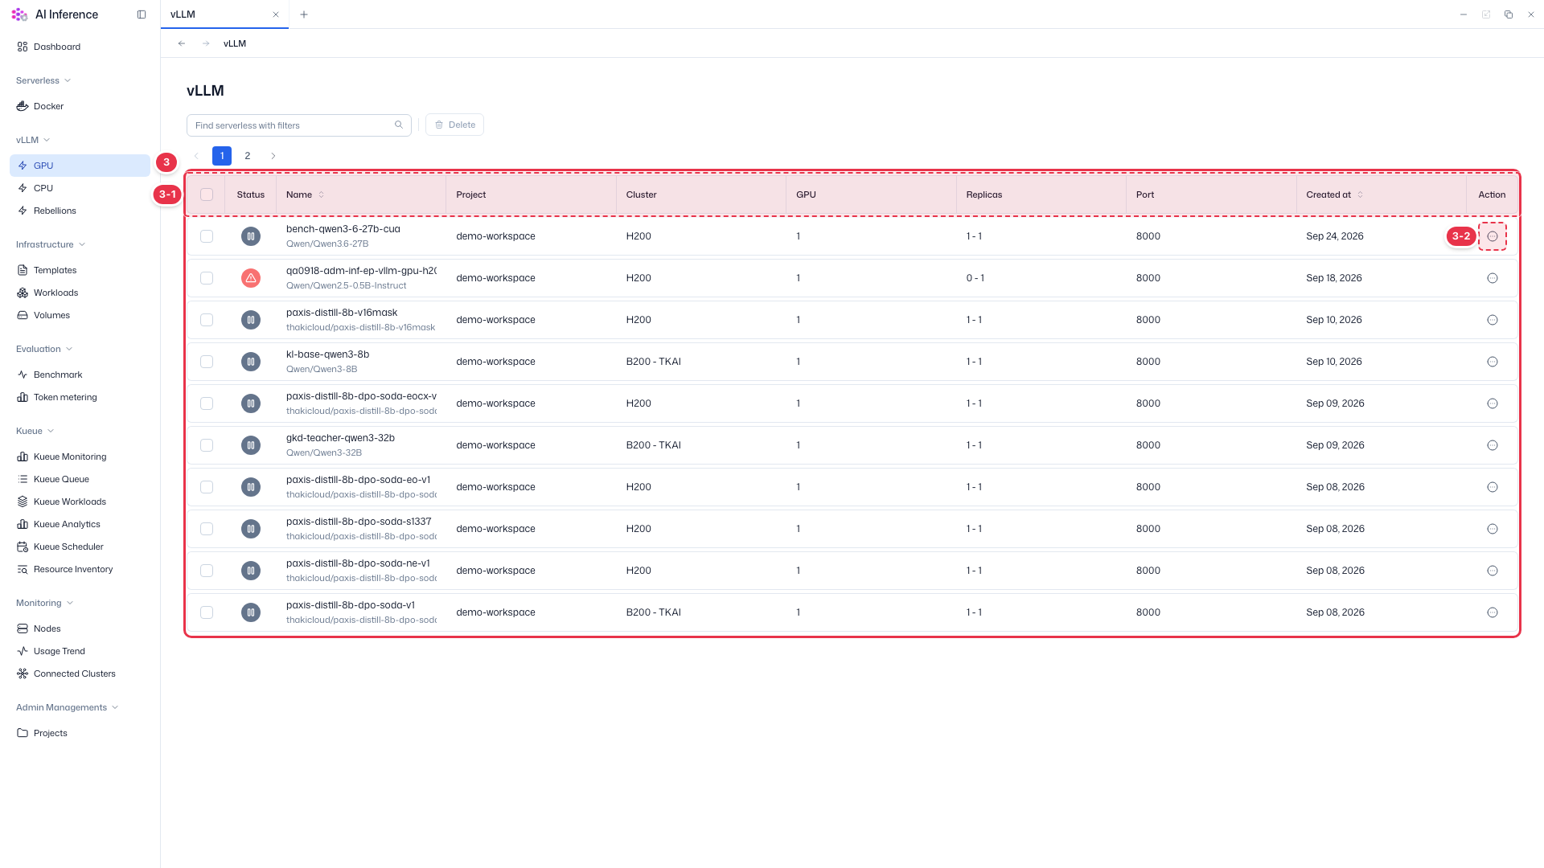Click the Find serverless with filters field
This screenshot has height=868, width=1544.
[299, 125]
